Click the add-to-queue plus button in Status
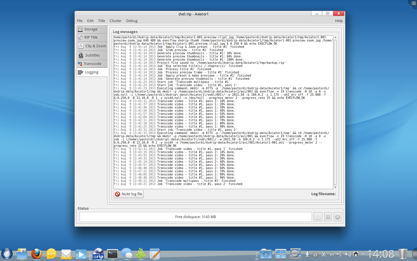417x261 pixels. (x=318, y=217)
